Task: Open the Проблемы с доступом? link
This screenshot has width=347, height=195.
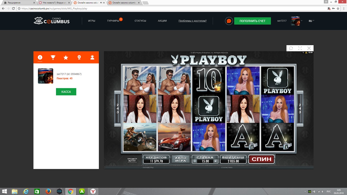Action: [193, 21]
